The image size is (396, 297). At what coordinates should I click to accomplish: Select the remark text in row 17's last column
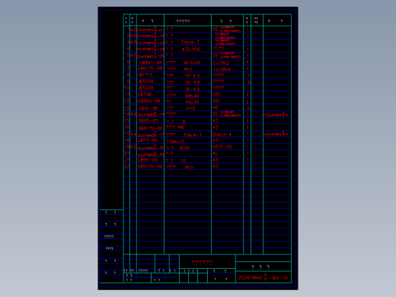[x=276, y=134]
